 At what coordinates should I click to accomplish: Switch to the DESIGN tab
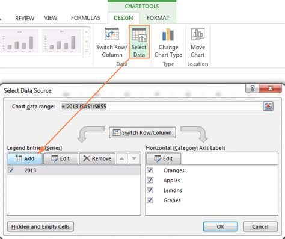(123, 18)
